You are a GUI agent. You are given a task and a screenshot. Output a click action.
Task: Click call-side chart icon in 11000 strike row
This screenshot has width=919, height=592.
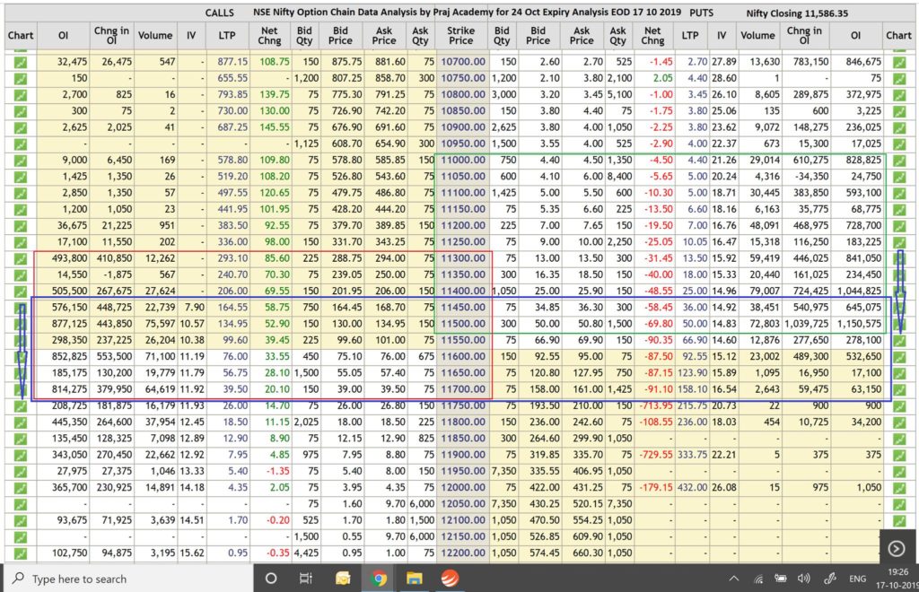tap(20, 160)
